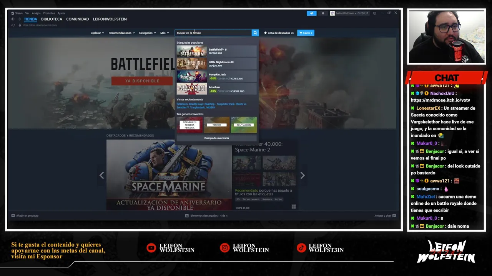
Task: Click the Steam logo icon in title bar
Action: click(13, 13)
